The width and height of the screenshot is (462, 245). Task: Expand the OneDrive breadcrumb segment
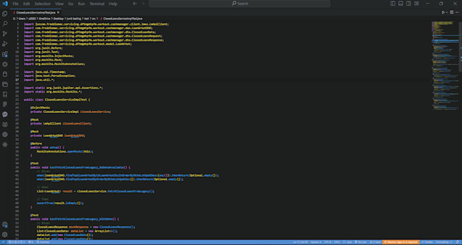click(x=45, y=18)
